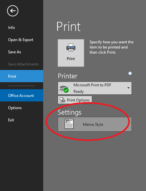
Task: Click the printer icon on Print button
Action: pyautogui.click(x=71, y=48)
